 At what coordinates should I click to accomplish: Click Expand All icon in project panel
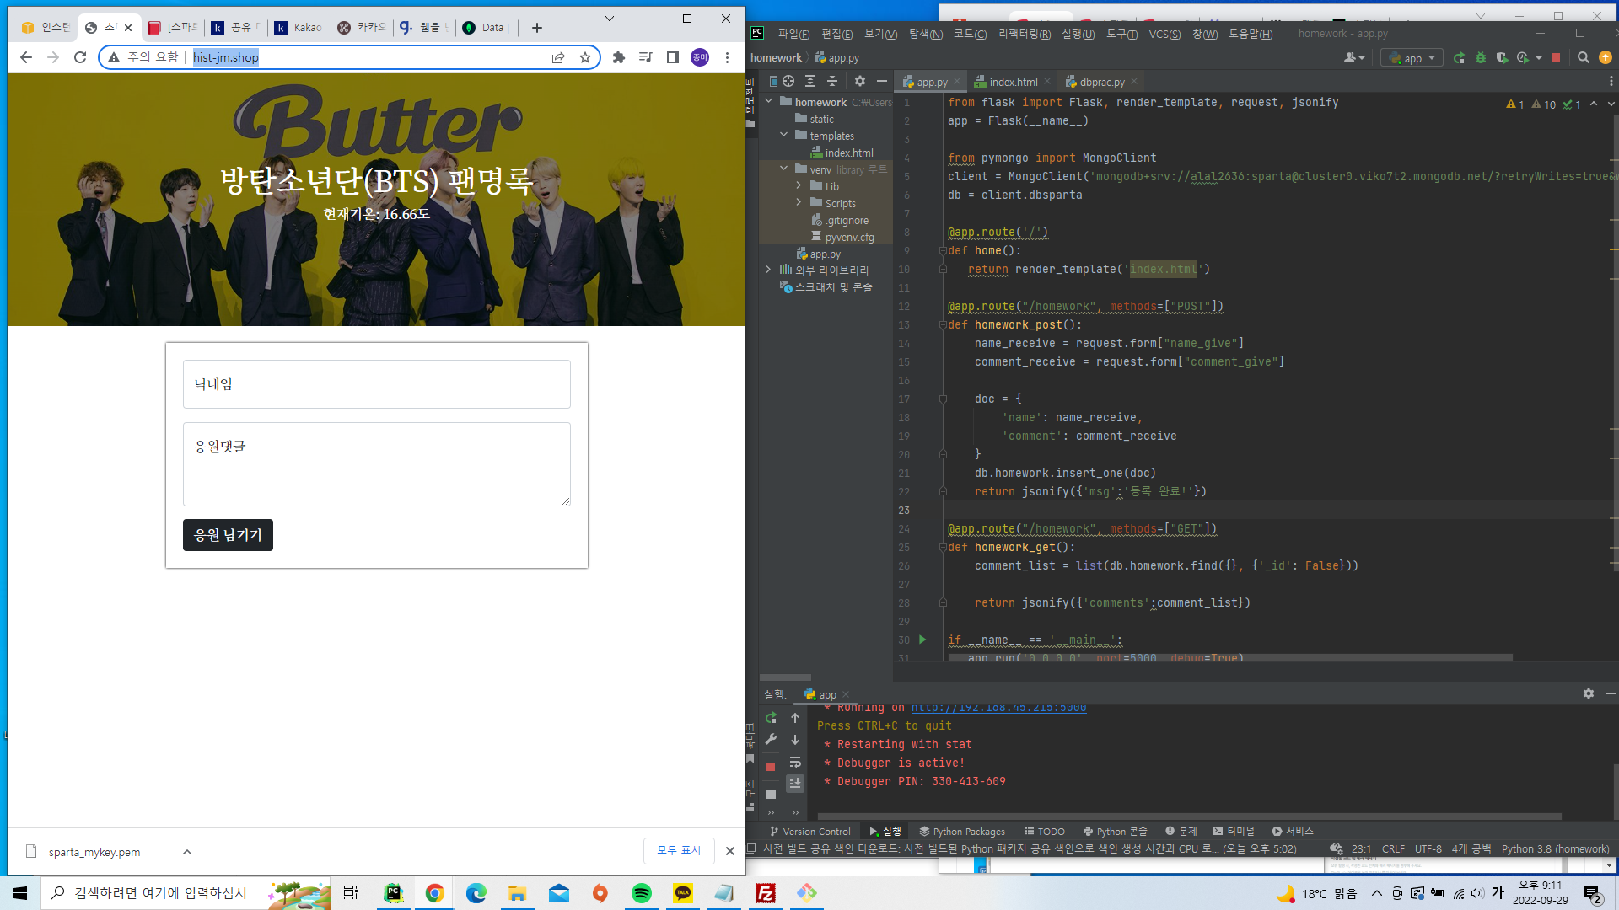click(810, 82)
